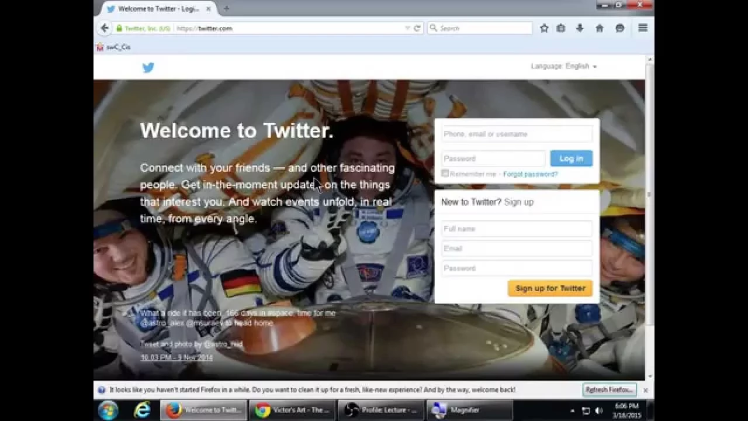Reload the page with the refresh icon
Image resolution: width=748 pixels, height=421 pixels.
point(417,28)
